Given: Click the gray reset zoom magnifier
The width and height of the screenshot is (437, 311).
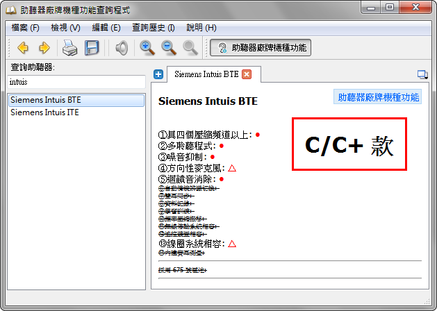Looking at the screenshot, I should pyautogui.click(x=190, y=48).
